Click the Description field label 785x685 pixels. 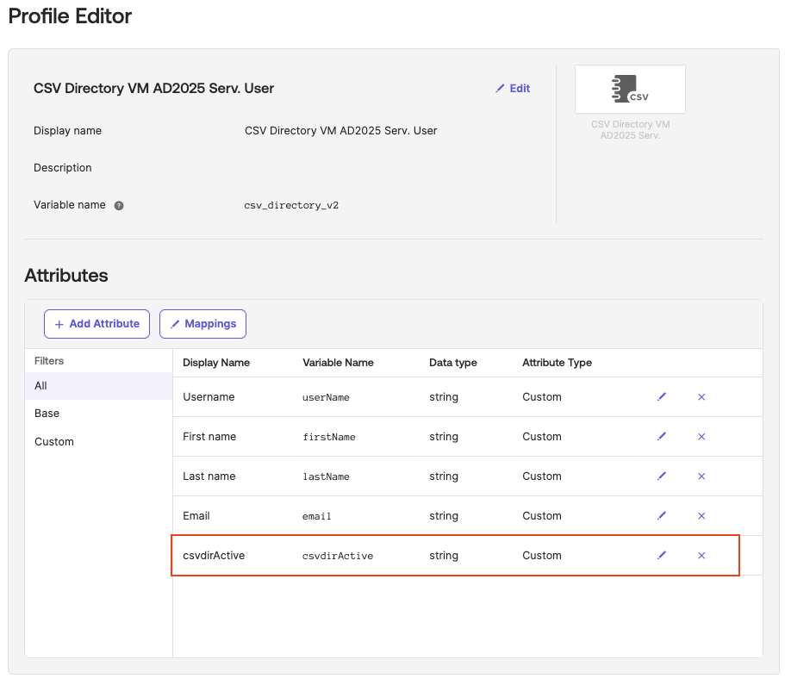pyautogui.click(x=63, y=168)
